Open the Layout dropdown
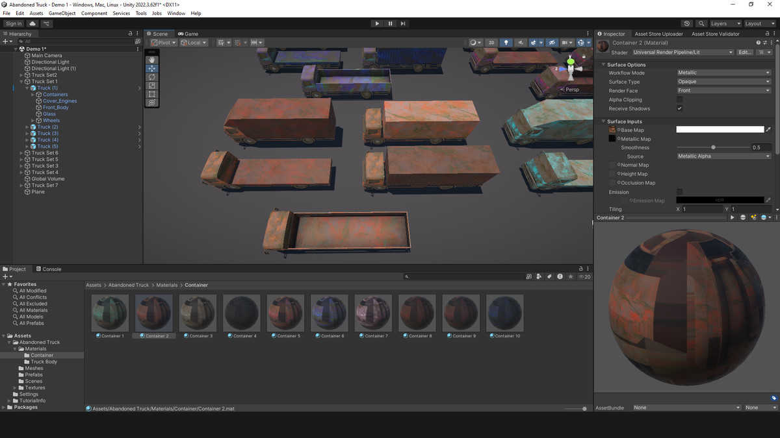The width and height of the screenshot is (780, 438). (x=760, y=23)
